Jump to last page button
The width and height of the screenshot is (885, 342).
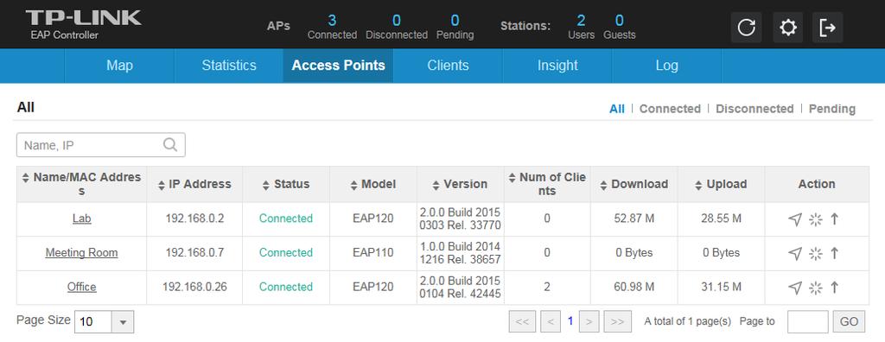617,321
